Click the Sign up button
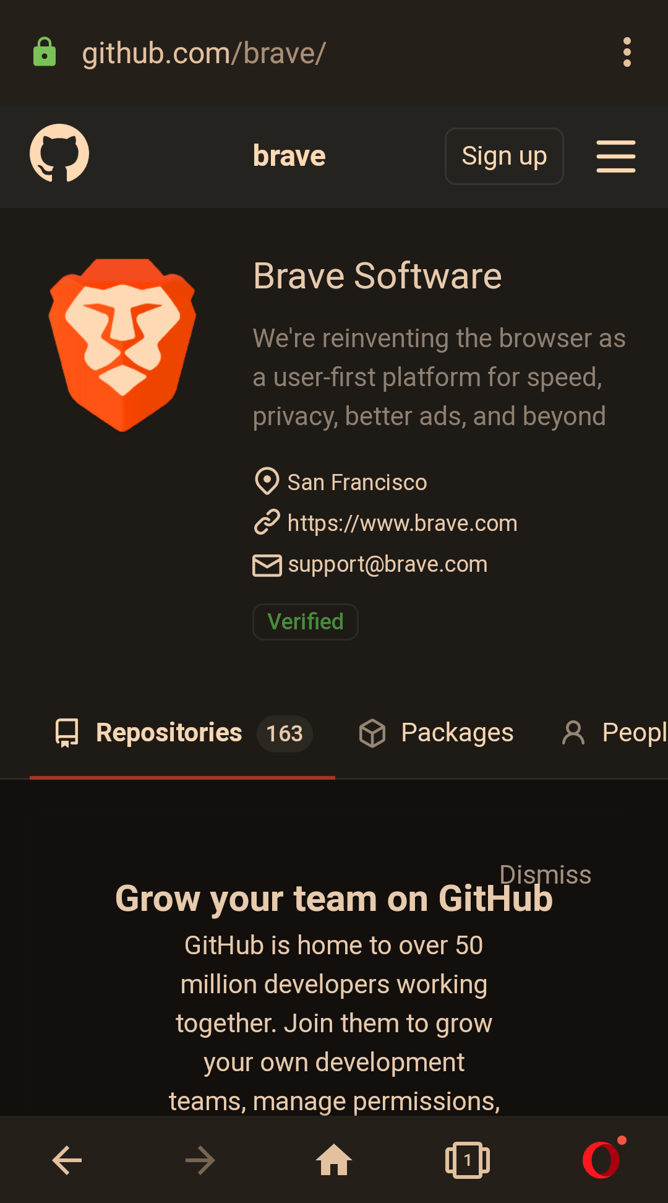668x1203 pixels. pyautogui.click(x=504, y=156)
